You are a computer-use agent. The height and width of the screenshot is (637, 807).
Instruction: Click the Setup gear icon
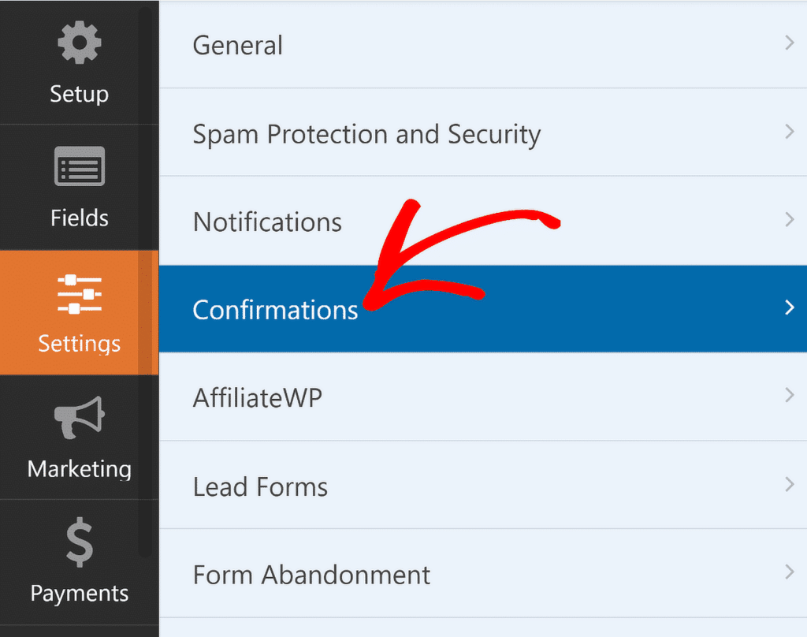pyautogui.click(x=79, y=43)
